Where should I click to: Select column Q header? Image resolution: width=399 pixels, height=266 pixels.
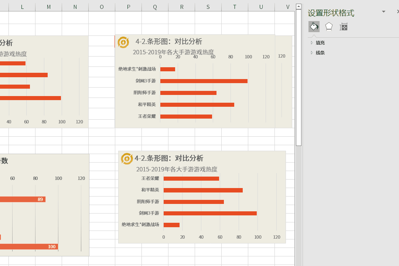(x=155, y=7)
